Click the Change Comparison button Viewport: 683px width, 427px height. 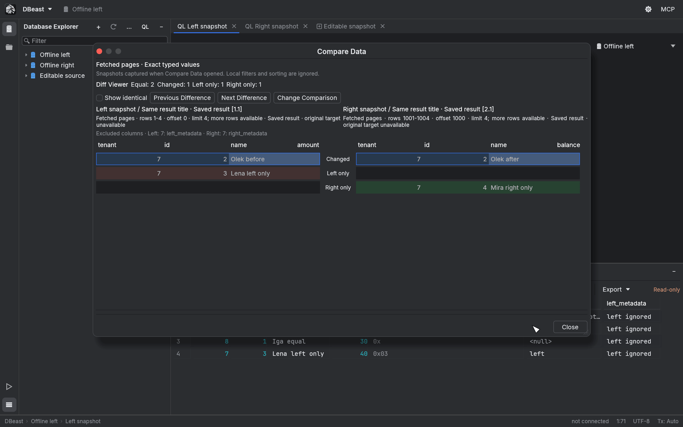click(307, 98)
